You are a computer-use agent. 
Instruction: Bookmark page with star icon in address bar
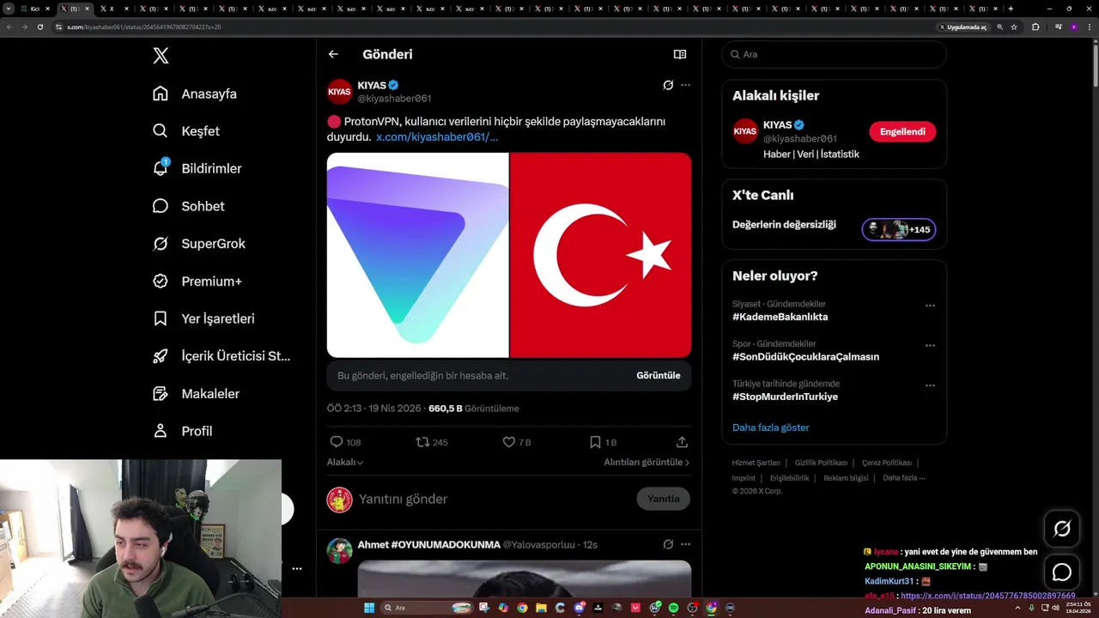tap(1014, 27)
